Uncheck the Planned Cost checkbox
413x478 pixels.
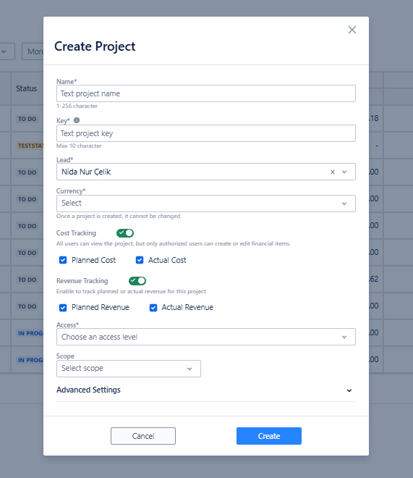63,260
